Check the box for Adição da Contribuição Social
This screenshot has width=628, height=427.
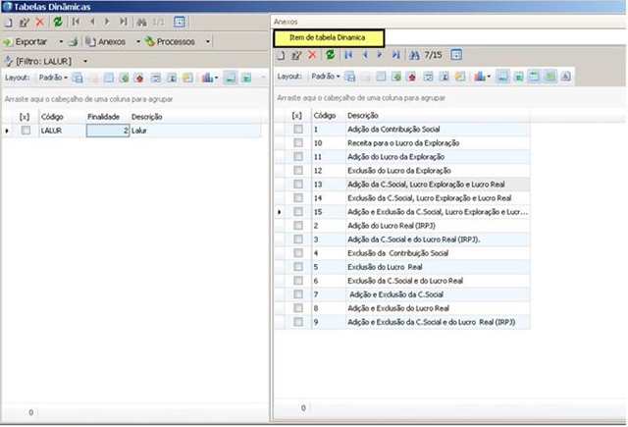(x=298, y=129)
